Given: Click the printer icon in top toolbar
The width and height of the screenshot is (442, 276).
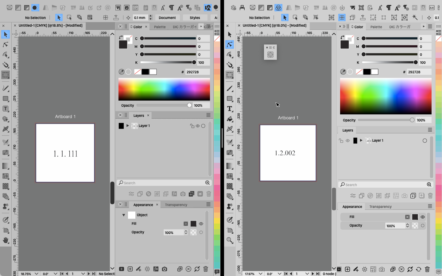Looking at the screenshot, I should tap(242, 8).
